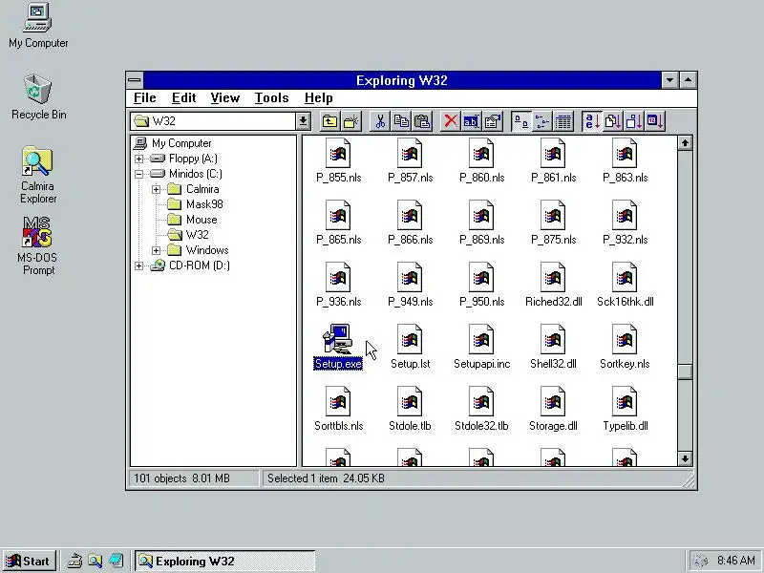Screen dimensions: 764x573
Task: Select the Setup.lst file
Action: click(x=410, y=347)
